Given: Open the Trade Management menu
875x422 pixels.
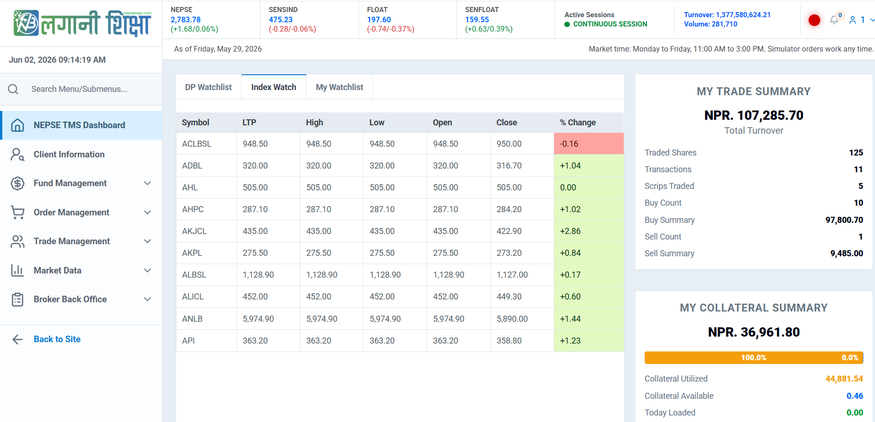Looking at the screenshot, I should (x=81, y=241).
